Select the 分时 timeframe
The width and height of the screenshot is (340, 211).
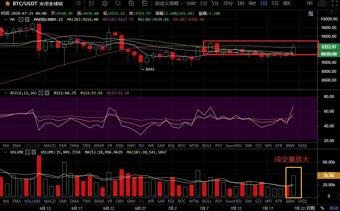click(191, 3)
